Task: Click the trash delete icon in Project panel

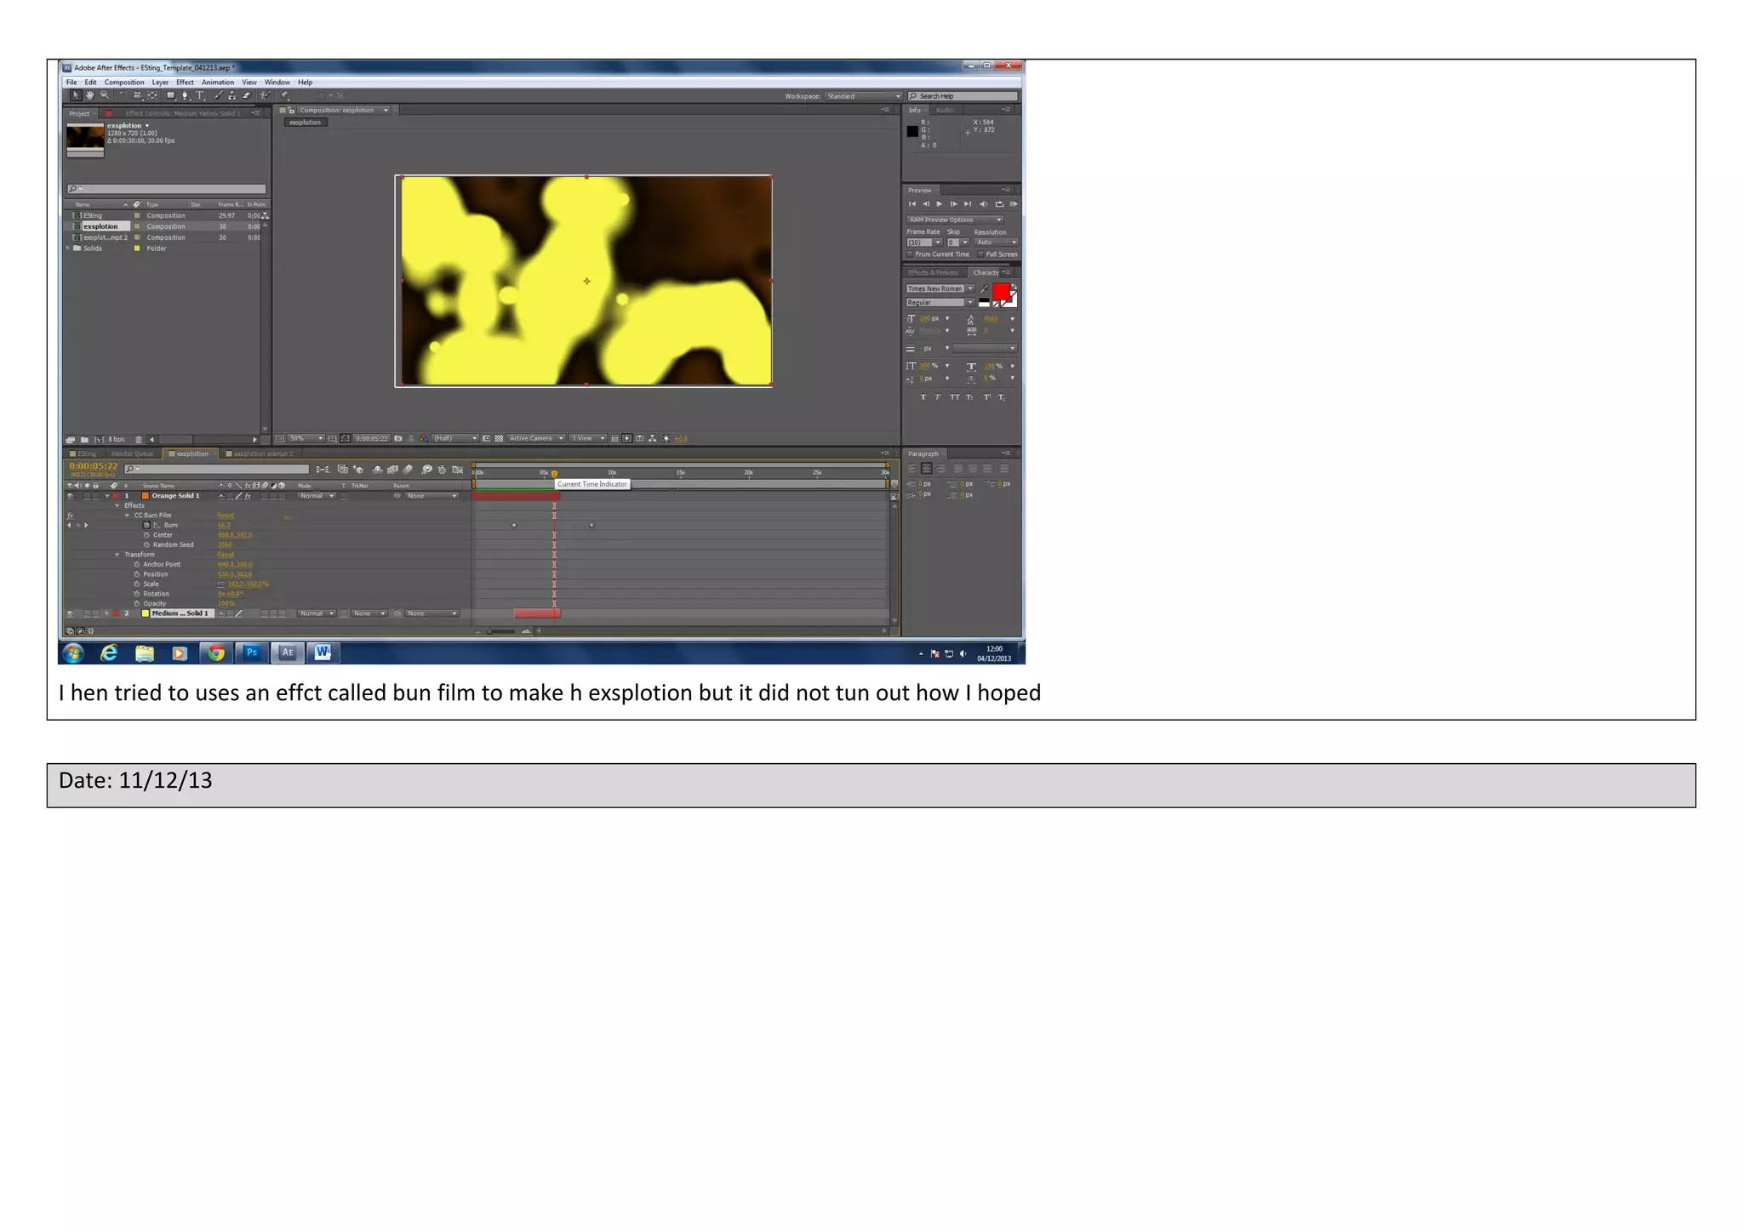Action: (x=139, y=440)
